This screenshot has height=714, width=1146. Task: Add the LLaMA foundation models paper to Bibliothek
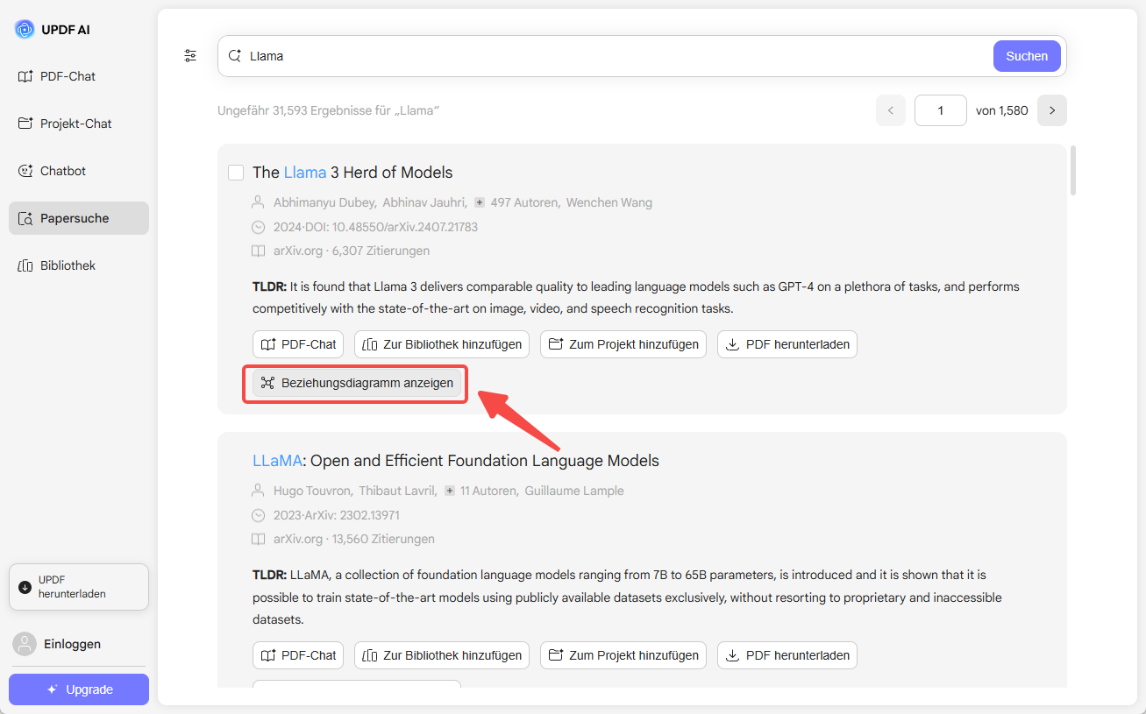tap(442, 655)
